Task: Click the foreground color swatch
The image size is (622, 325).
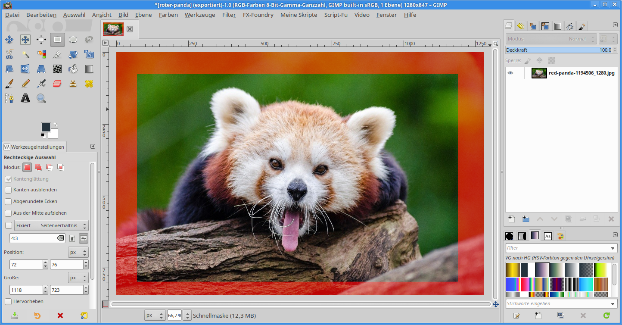Action: 46,127
